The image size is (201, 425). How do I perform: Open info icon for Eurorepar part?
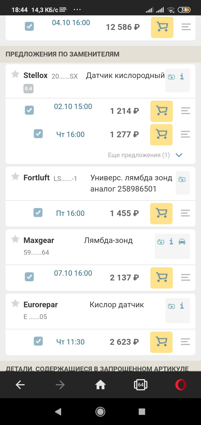182,306
